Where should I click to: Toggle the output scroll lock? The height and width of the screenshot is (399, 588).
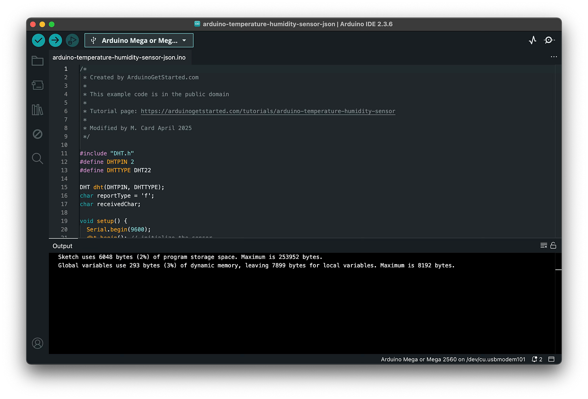click(553, 246)
